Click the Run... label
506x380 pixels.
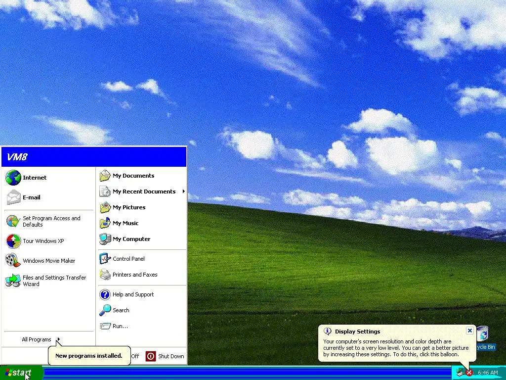point(120,326)
